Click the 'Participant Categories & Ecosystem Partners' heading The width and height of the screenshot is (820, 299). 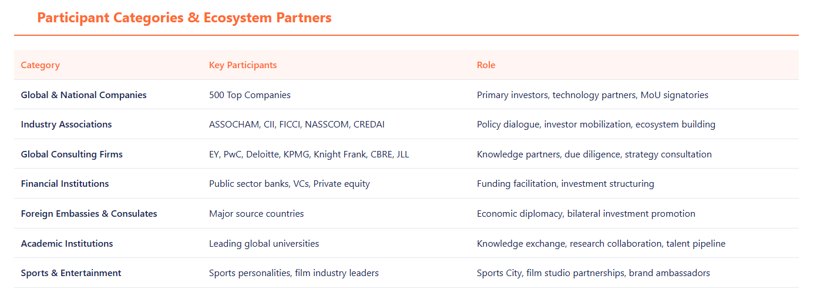tap(184, 18)
